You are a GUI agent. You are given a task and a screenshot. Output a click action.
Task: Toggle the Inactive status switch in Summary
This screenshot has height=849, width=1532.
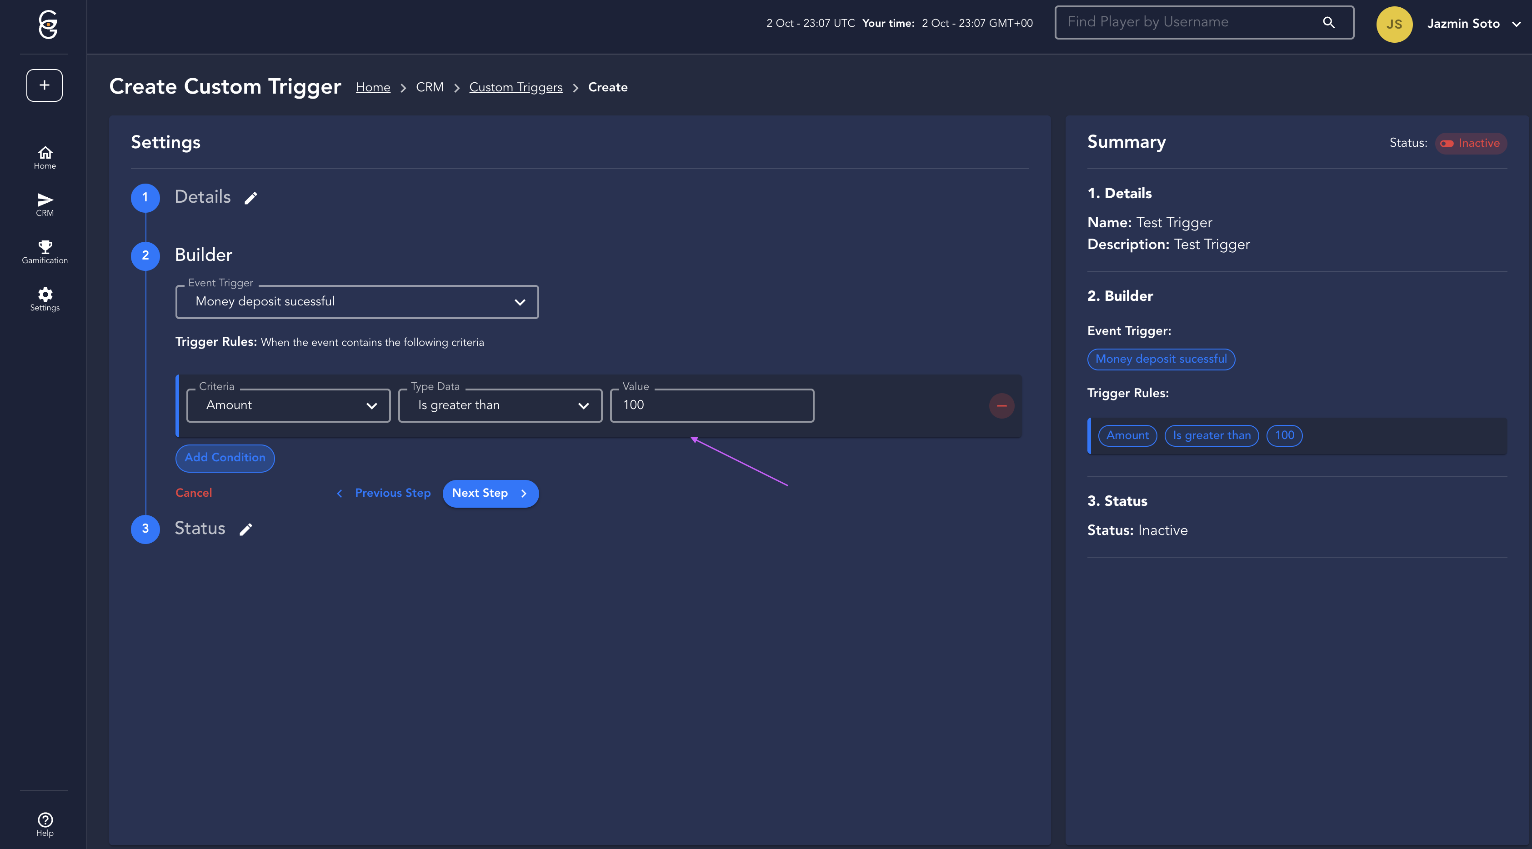(1447, 143)
